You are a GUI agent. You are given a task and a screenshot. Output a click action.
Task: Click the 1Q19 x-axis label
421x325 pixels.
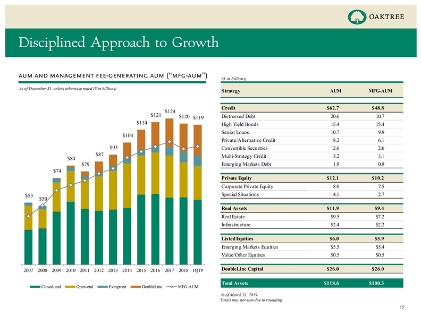tap(197, 270)
